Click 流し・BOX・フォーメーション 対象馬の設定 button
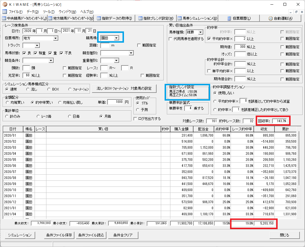305x247 pixels. coord(124,88)
